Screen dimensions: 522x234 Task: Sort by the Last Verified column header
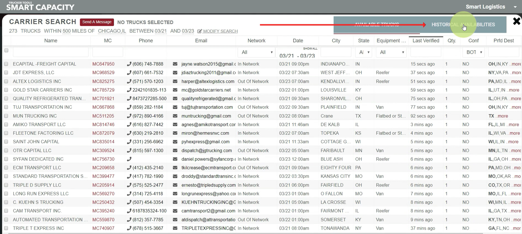click(x=426, y=41)
